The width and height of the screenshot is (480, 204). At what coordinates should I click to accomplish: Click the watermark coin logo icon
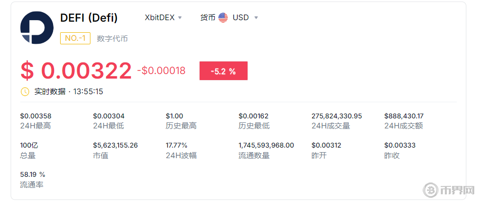(x=431, y=191)
